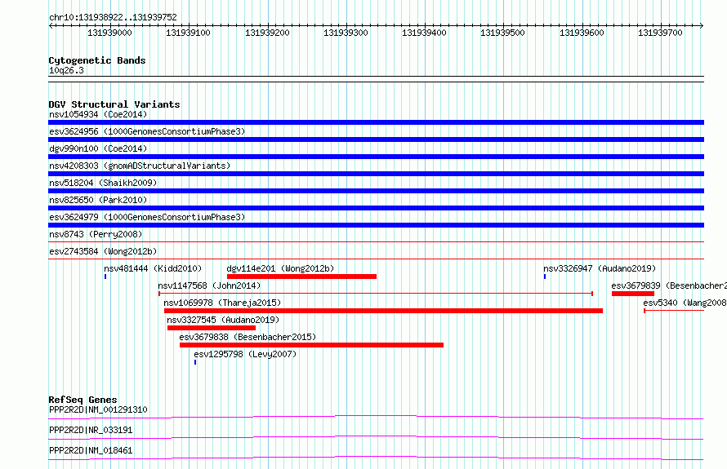Click the thin red esv5340 line
Image resolution: width=727 pixels, height=469 pixels.
coord(674,311)
